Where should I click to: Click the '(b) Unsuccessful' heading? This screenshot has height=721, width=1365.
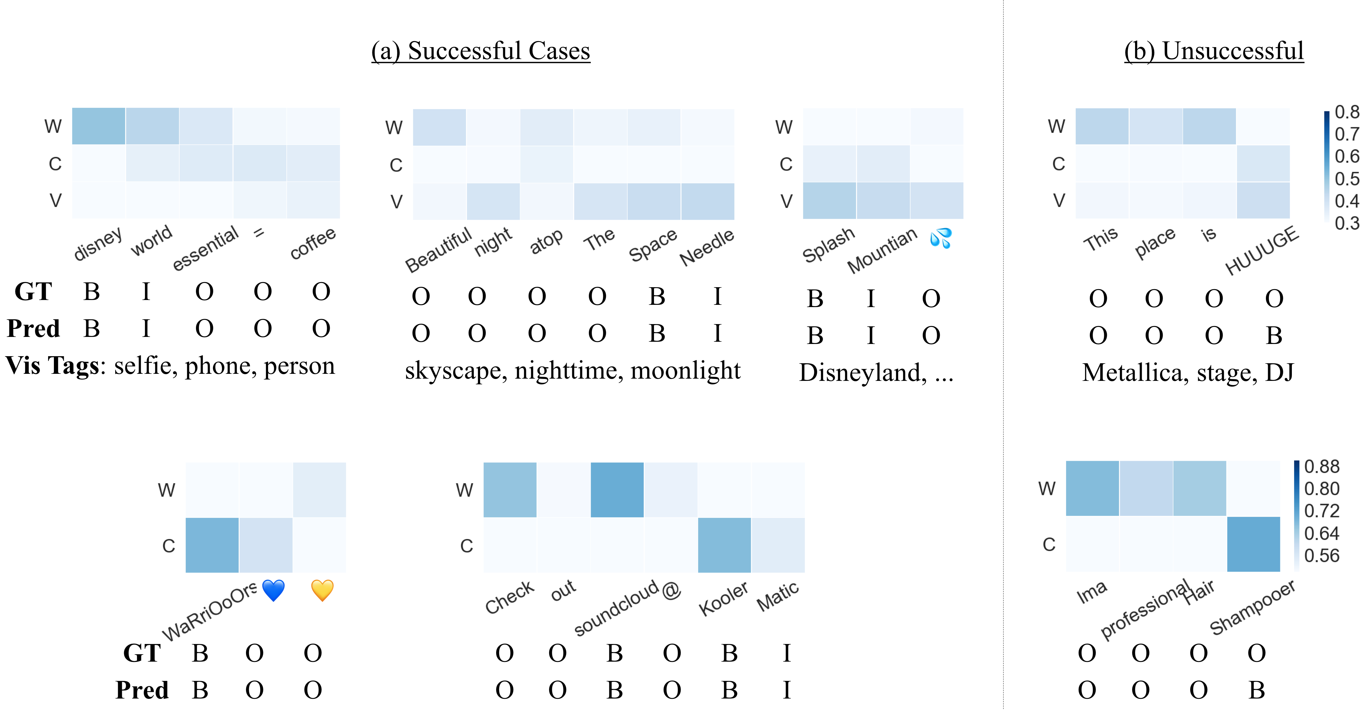click(1214, 51)
